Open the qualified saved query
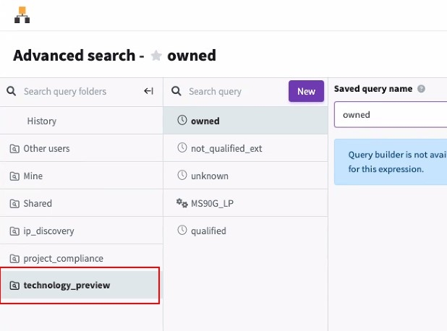The height and width of the screenshot is (331, 447). click(x=208, y=231)
